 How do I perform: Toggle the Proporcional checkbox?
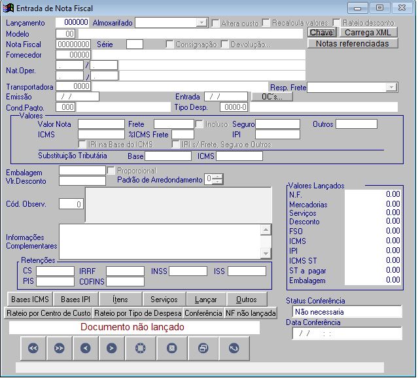click(111, 170)
